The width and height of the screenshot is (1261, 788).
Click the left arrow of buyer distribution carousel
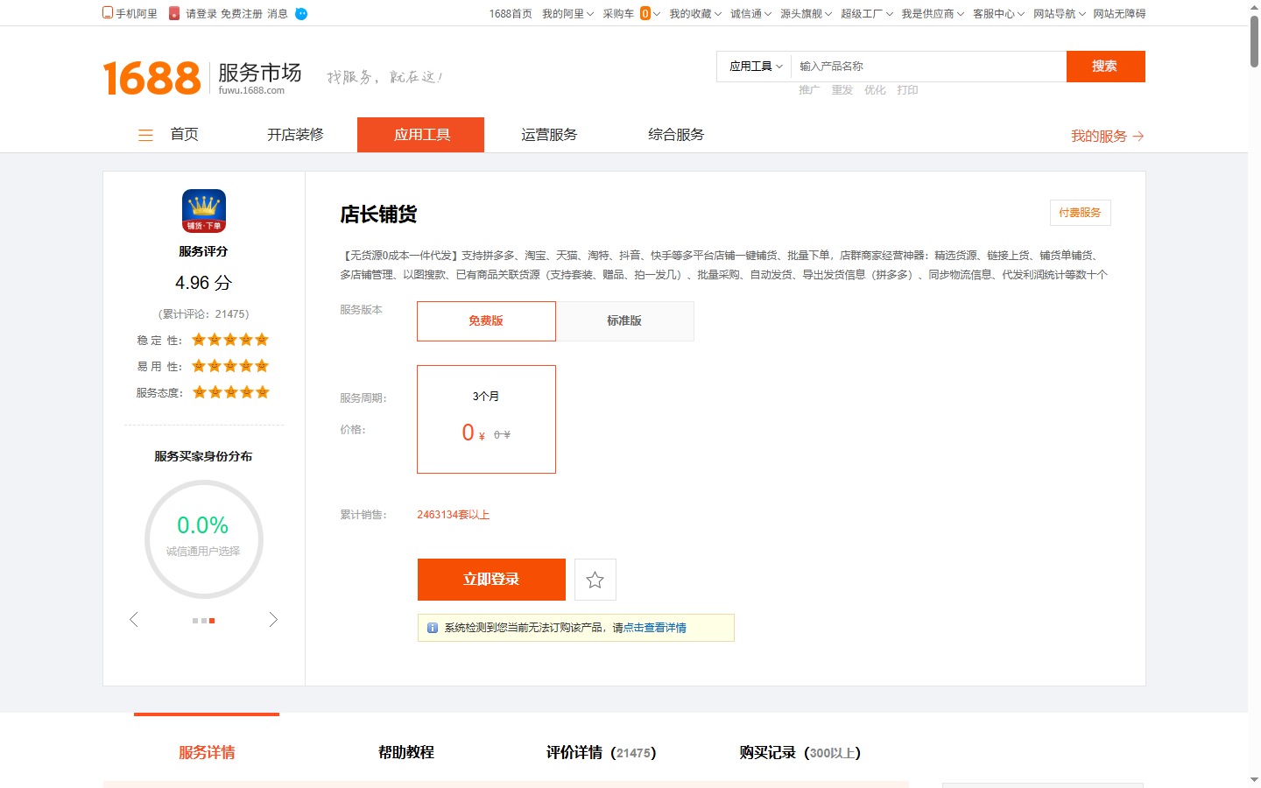[134, 620]
